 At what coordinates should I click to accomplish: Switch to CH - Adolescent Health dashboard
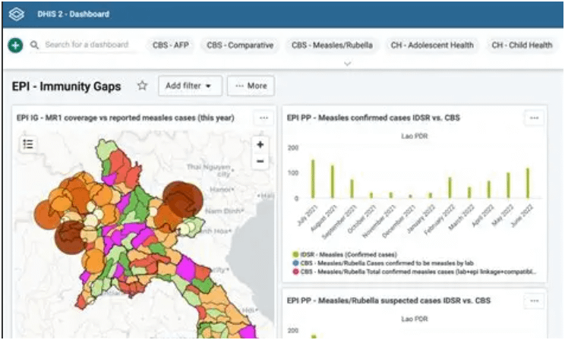coord(431,46)
